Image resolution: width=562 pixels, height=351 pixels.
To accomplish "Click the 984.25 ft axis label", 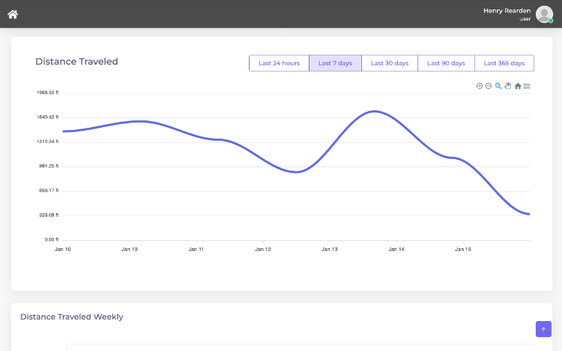I will click(49, 166).
